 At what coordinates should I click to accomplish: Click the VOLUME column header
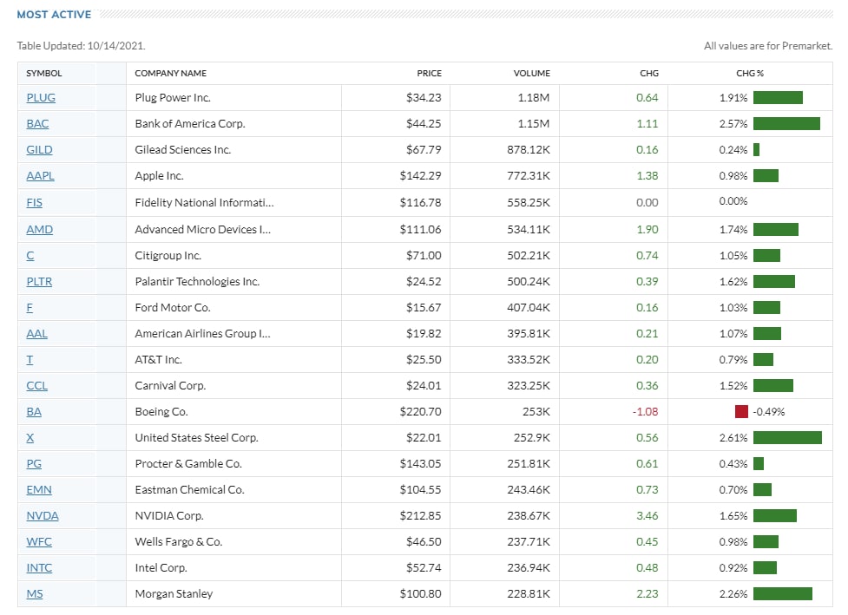click(531, 74)
